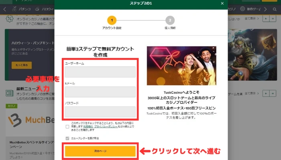281x160 pixels.
Task: Click the 最新ニュース heading
Action: pos(28,89)
